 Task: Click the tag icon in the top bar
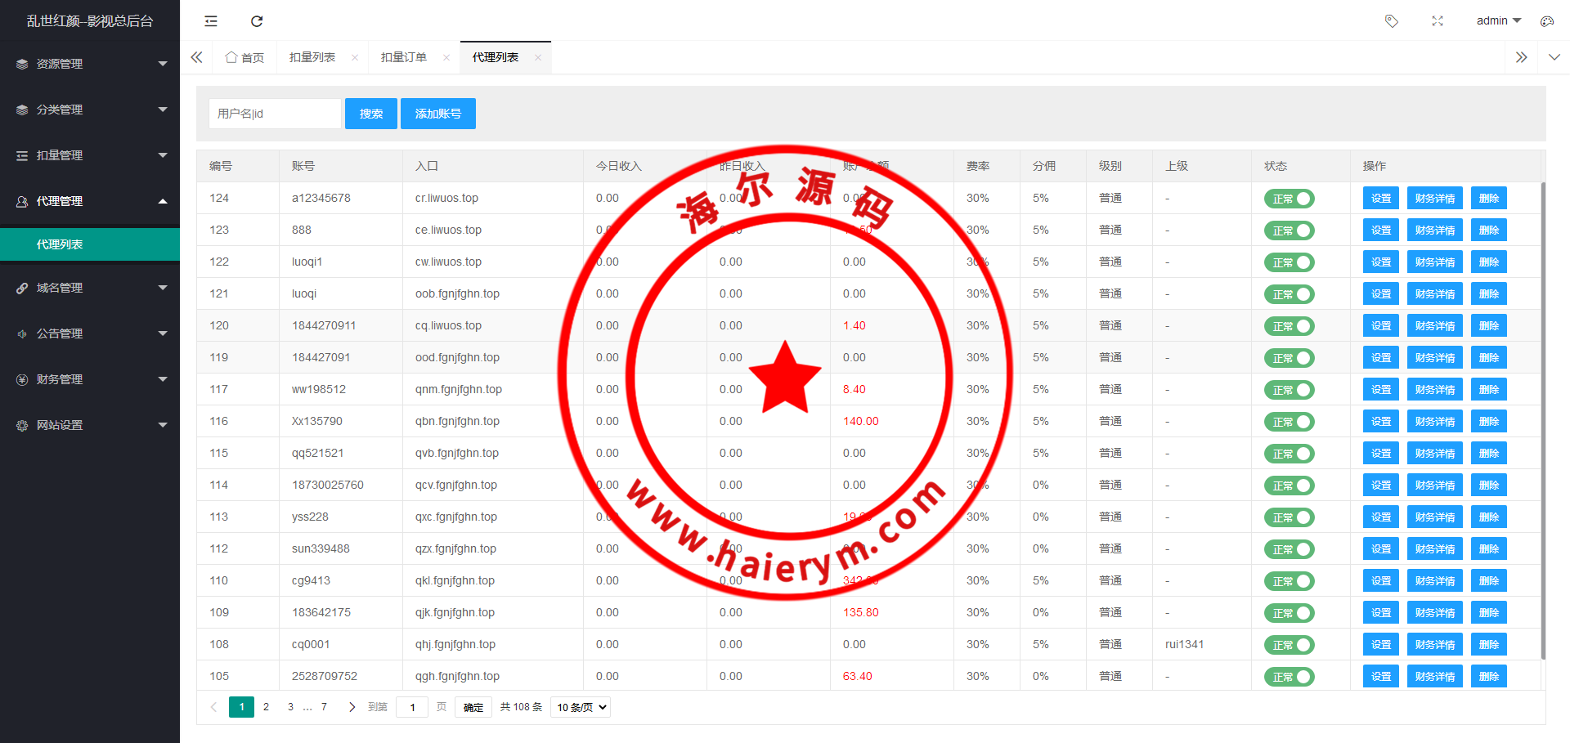click(x=1391, y=20)
